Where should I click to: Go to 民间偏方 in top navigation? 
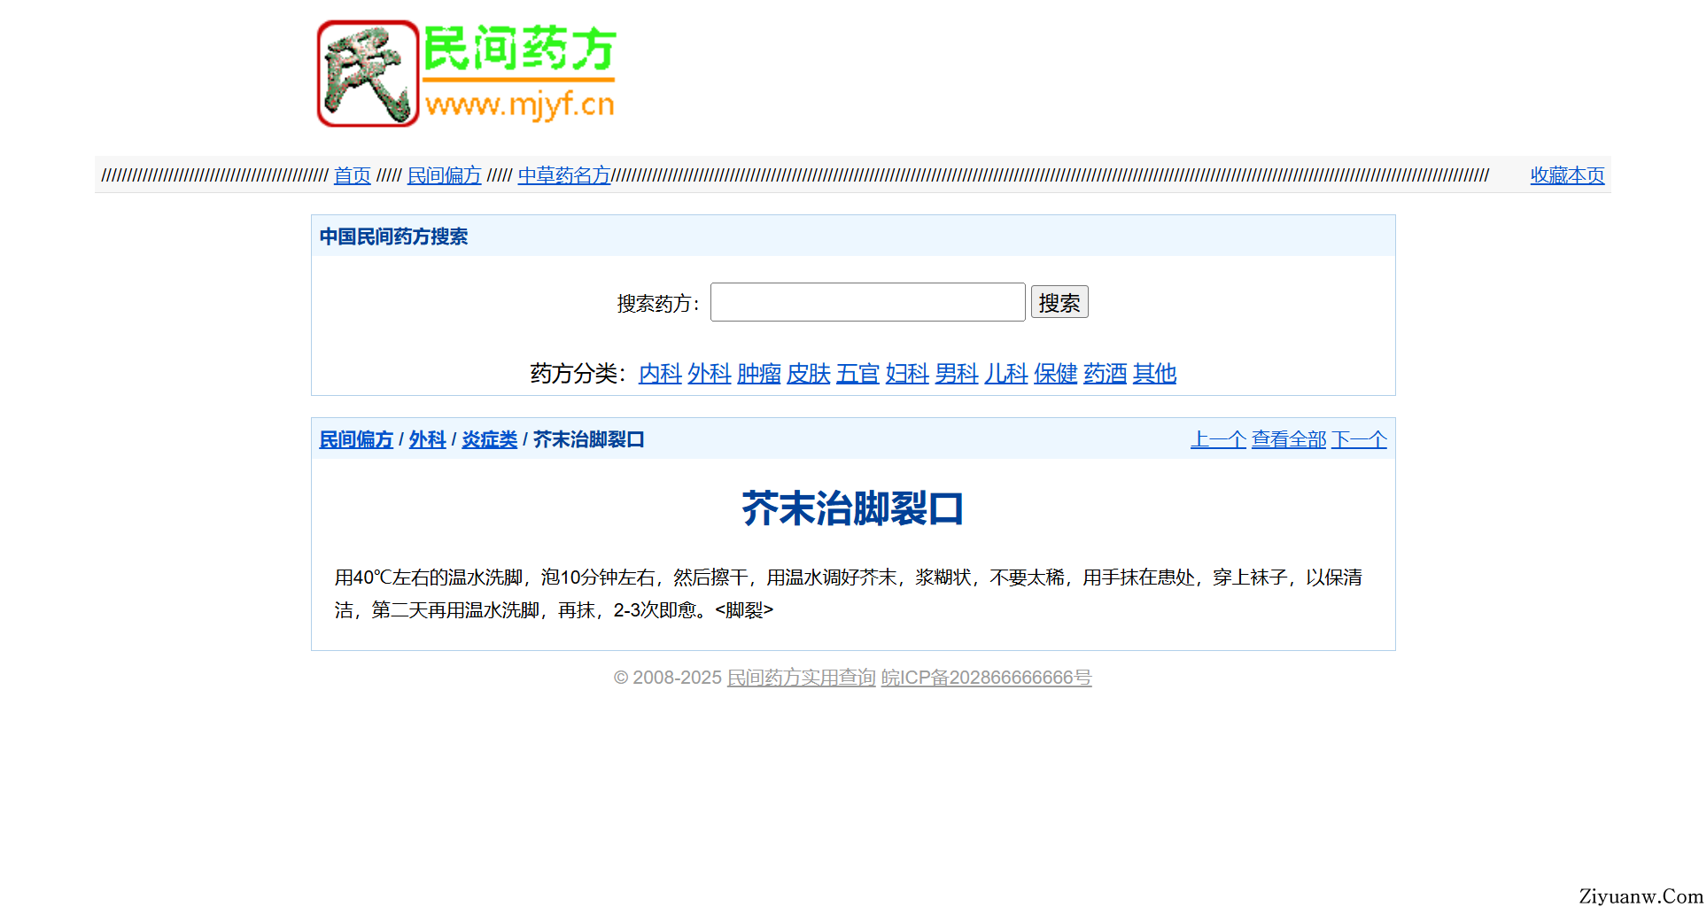(444, 175)
